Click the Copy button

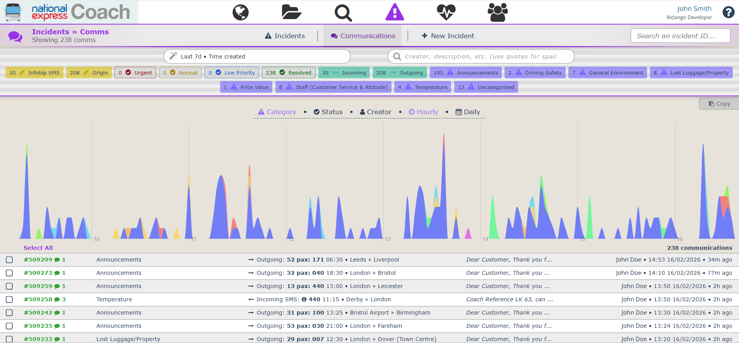coord(719,104)
